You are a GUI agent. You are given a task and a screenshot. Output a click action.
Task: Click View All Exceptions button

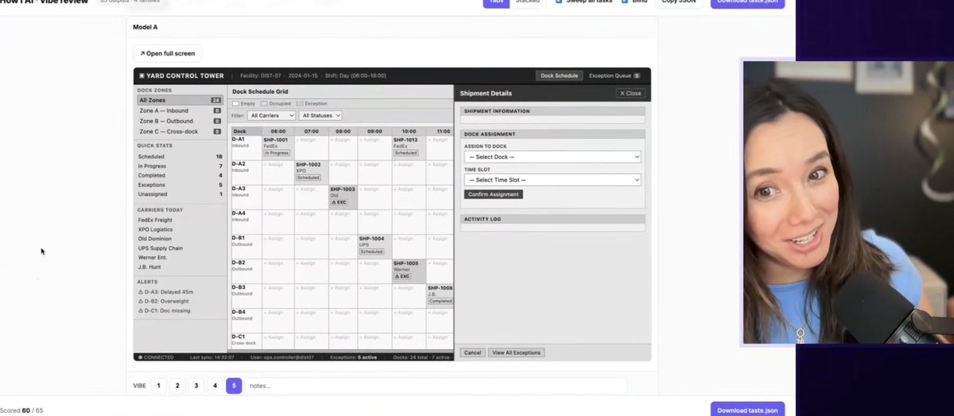pos(516,352)
